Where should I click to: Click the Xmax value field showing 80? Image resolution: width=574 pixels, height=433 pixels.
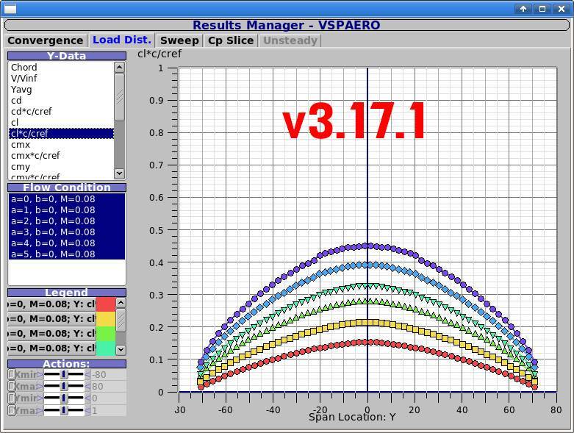click(108, 386)
